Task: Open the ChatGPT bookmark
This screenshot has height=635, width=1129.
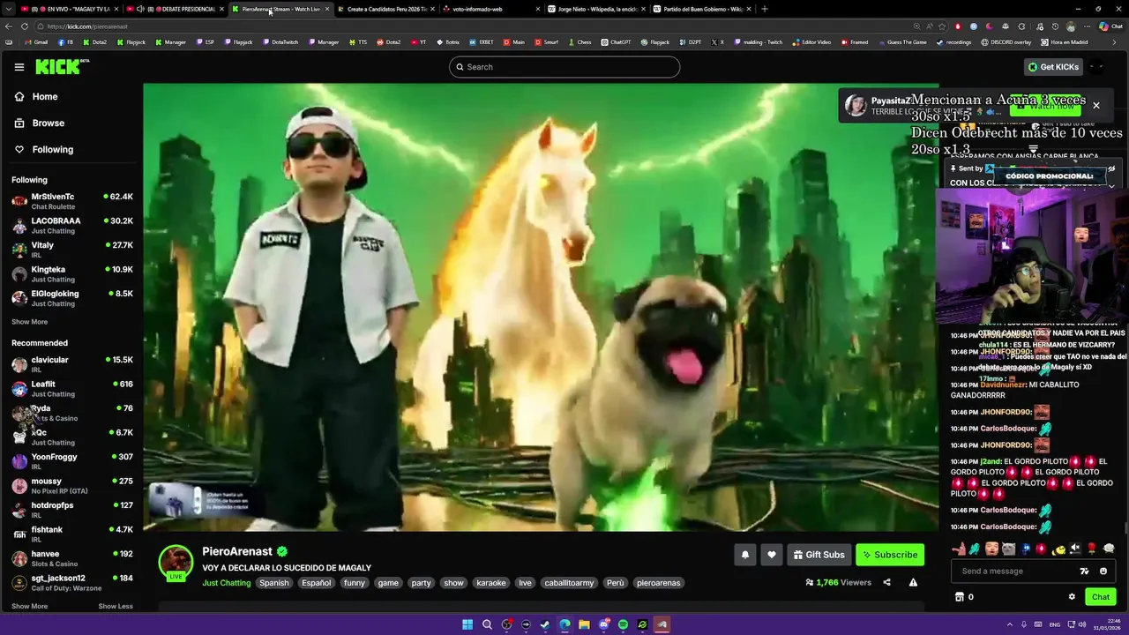Action: point(616,42)
